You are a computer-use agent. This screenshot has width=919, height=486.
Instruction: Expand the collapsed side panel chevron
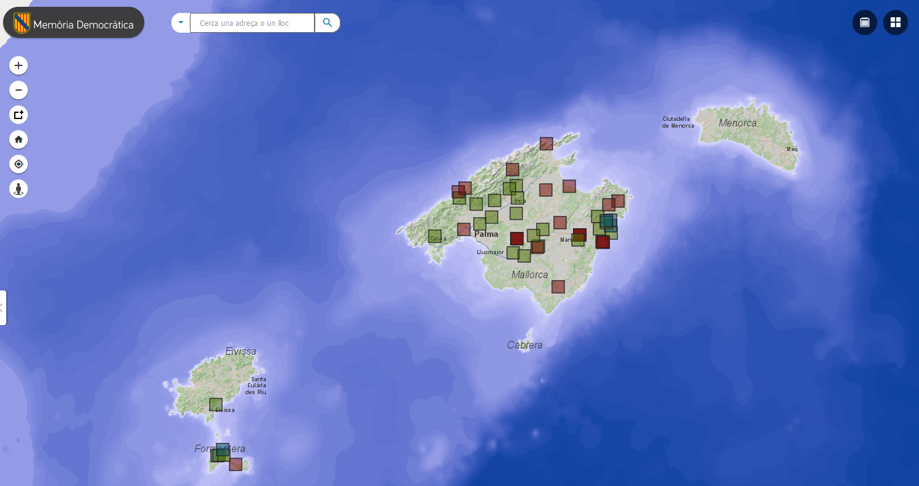pos(2,307)
